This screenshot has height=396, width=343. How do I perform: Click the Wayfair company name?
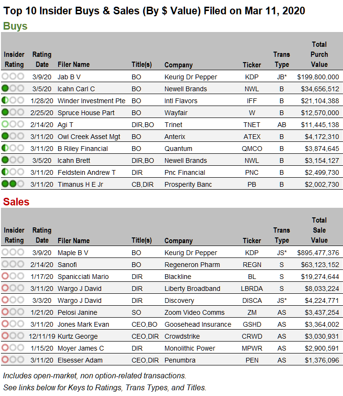pyautogui.click(x=176, y=113)
